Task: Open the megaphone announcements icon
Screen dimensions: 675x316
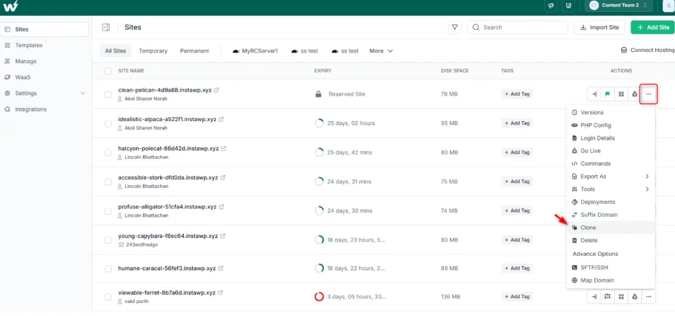Action: click(x=551, y=5)
